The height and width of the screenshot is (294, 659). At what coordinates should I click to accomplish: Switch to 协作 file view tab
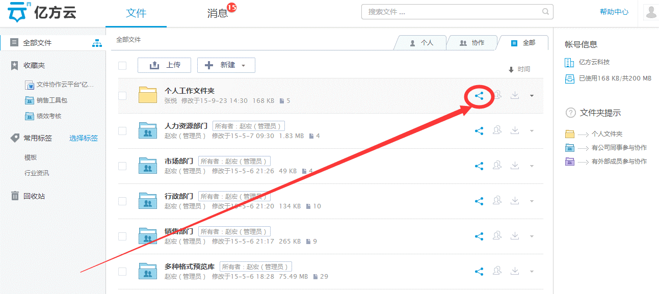[x=471, y=43]
